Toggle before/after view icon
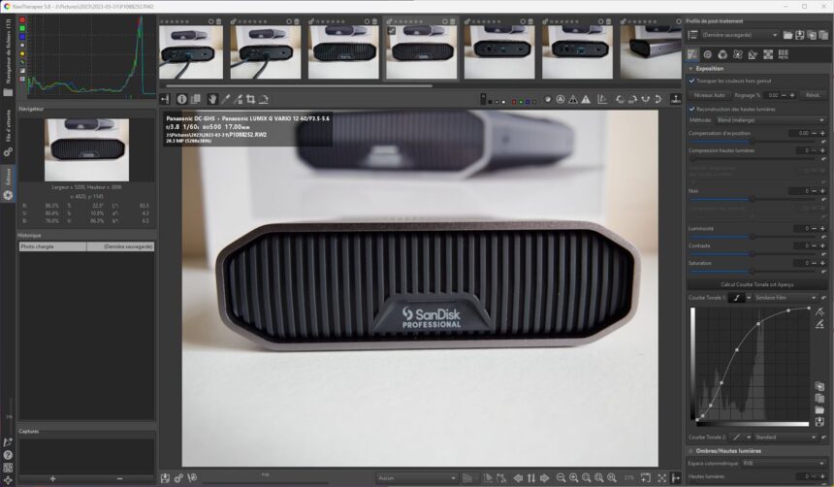Viewport: 834px width, 487px height. [x=196, y=99]
